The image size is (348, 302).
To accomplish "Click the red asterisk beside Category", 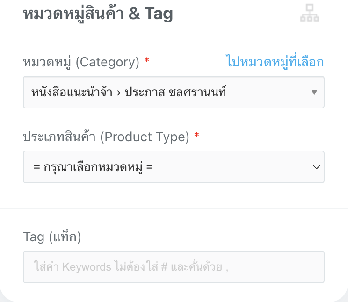I will [x=147, y=61].
